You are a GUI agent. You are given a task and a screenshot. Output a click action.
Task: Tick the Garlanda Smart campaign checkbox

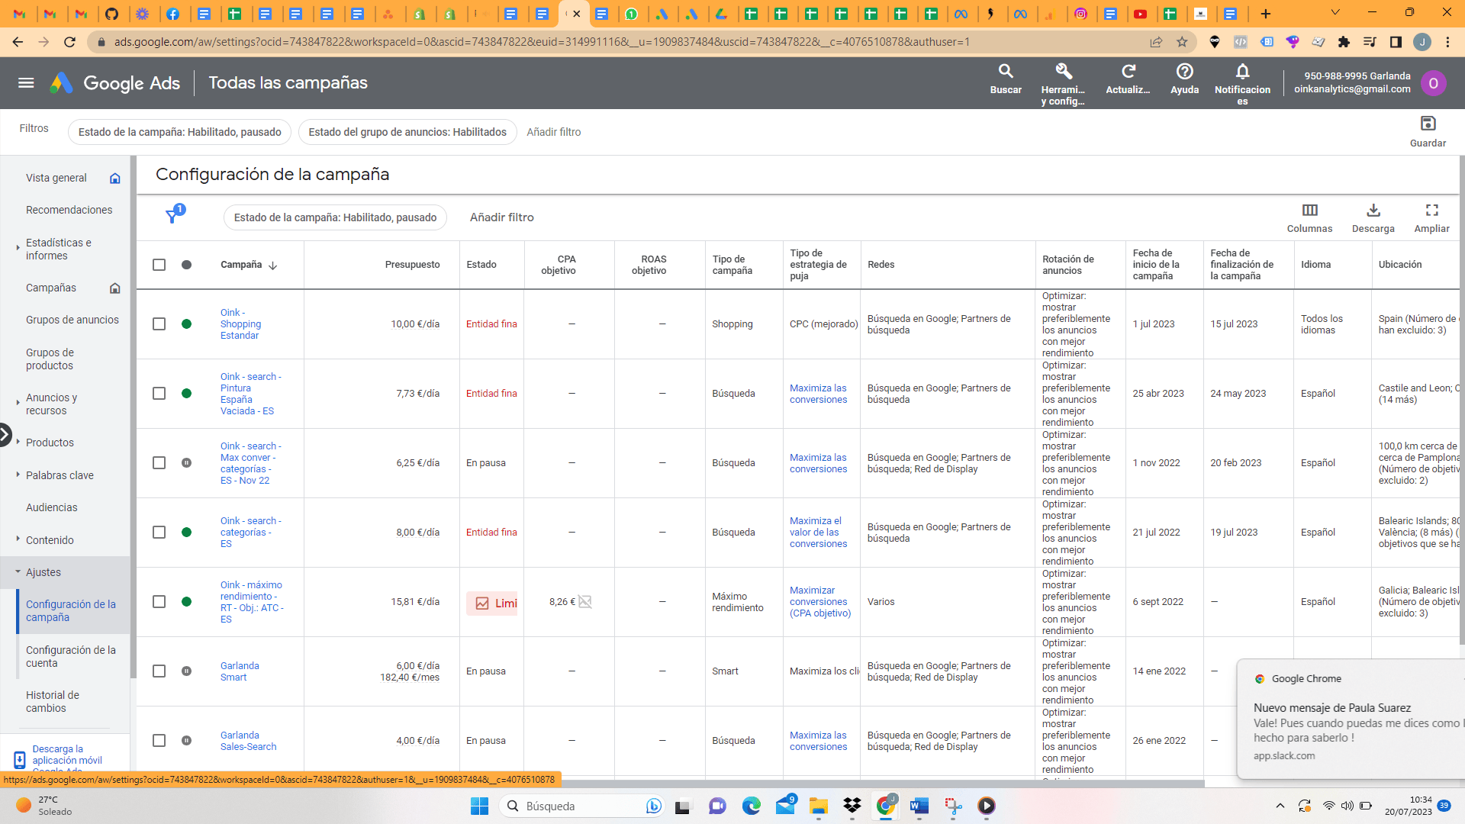click(159, 671)
